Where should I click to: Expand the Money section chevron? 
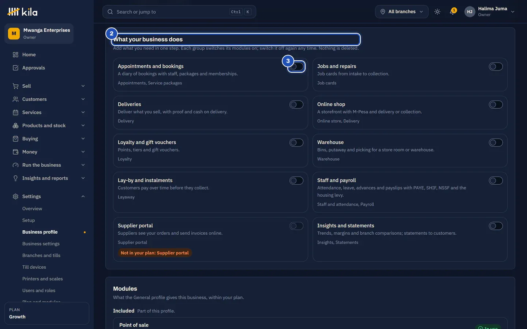tap(83, 152)
